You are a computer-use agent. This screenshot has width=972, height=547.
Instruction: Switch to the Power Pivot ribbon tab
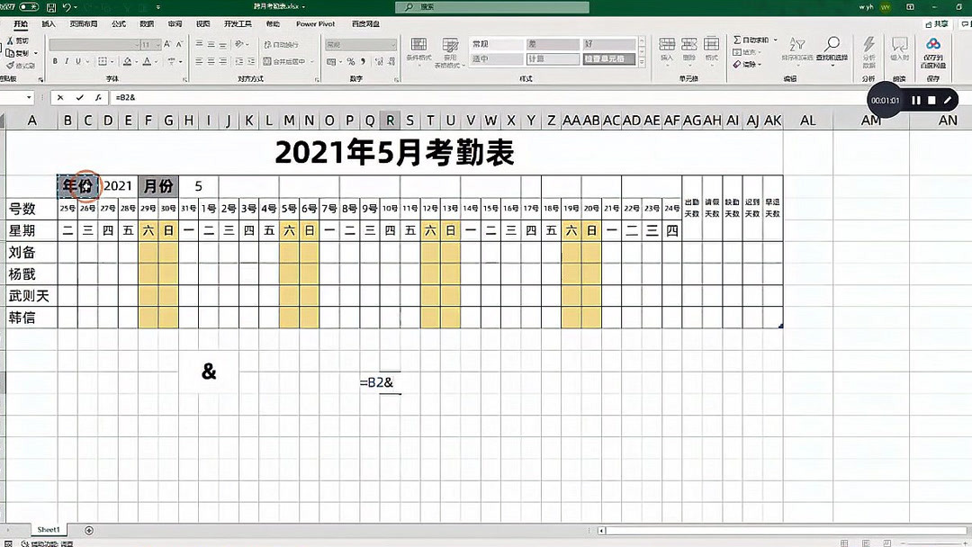[315, 24]
